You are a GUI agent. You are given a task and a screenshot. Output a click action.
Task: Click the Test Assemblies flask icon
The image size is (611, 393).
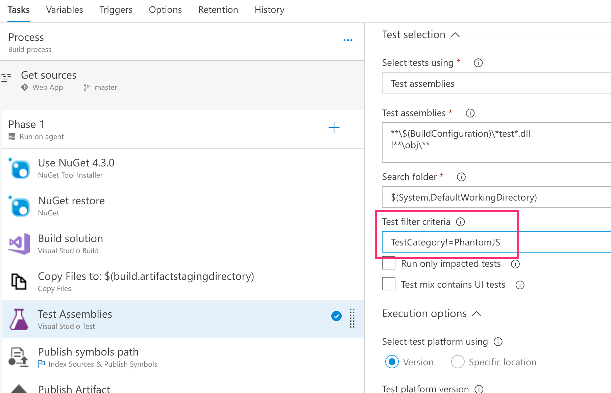tap(19, 319)
